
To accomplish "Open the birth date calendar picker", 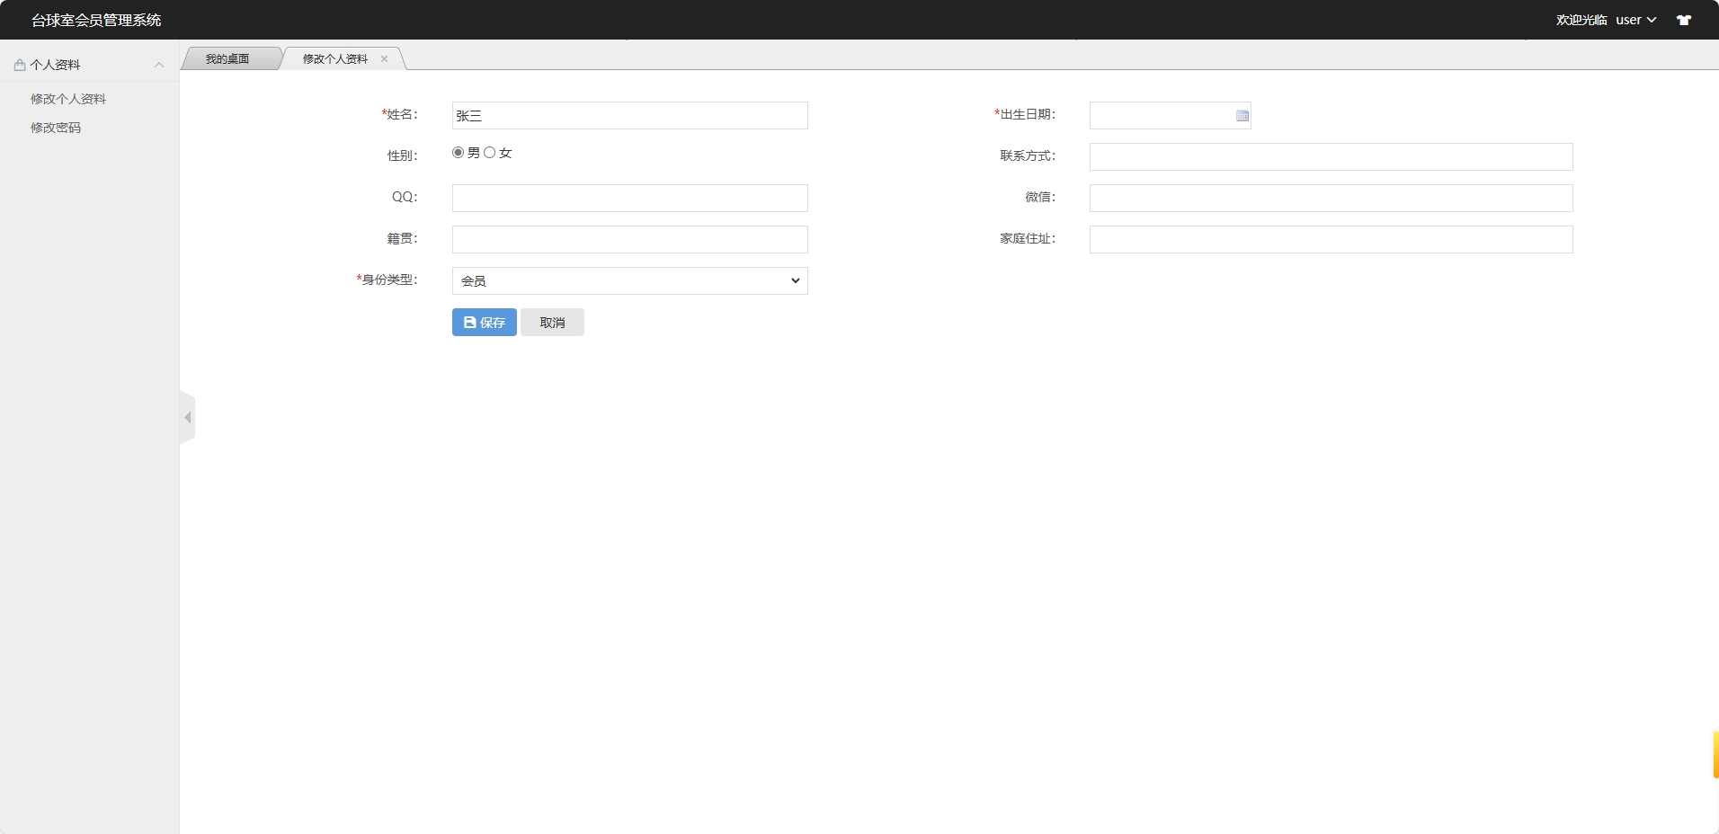I will [x=1242, y=116].
